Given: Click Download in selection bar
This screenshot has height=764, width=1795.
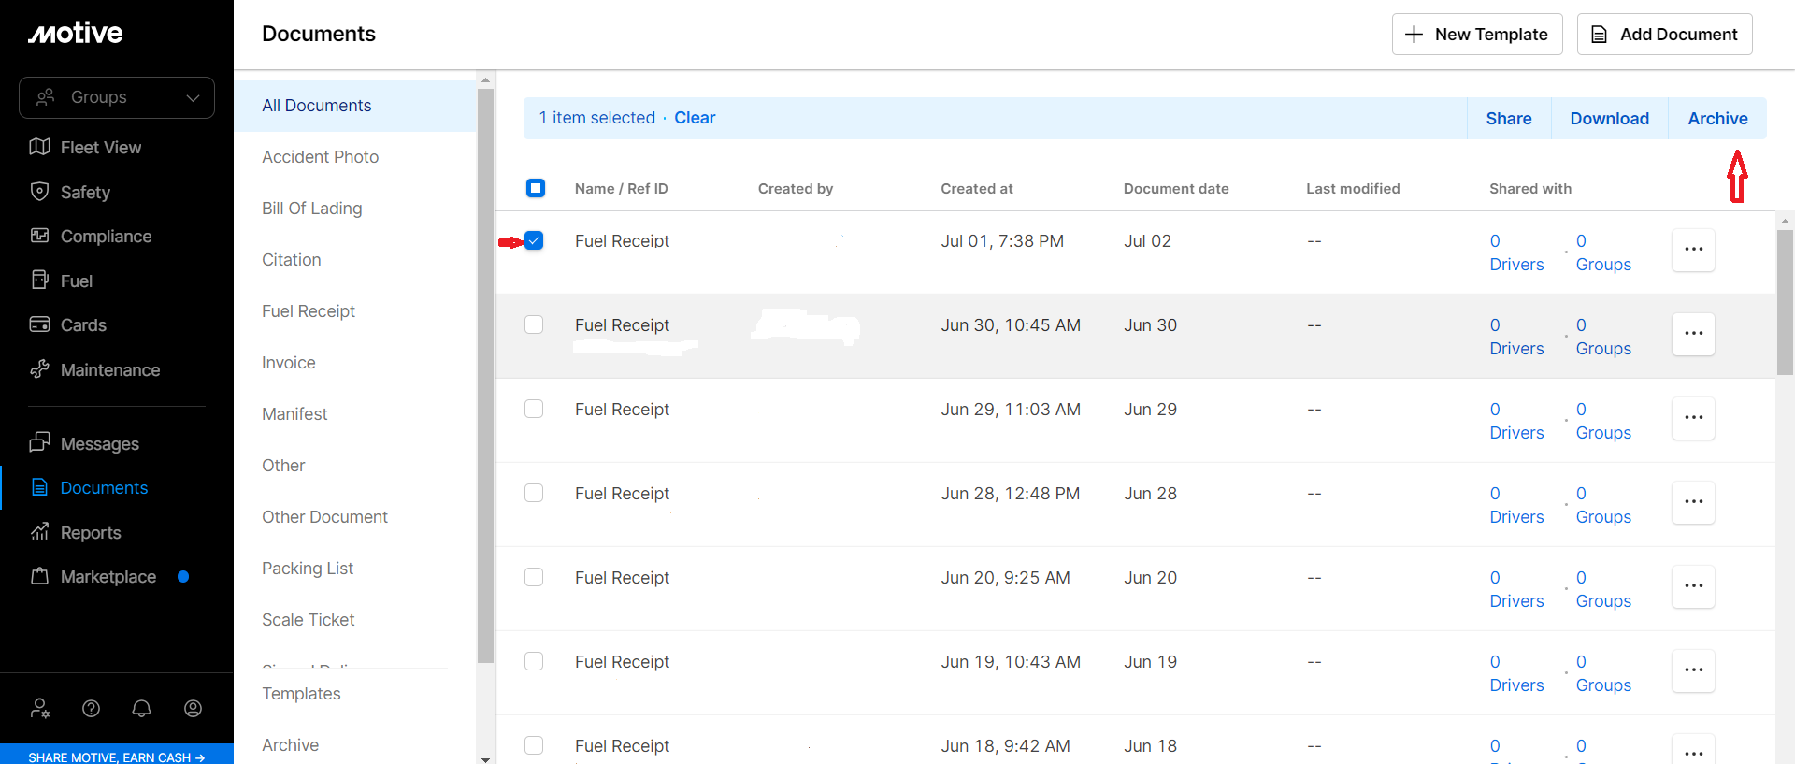Looking at the screenshot, I should point(1610,119).
